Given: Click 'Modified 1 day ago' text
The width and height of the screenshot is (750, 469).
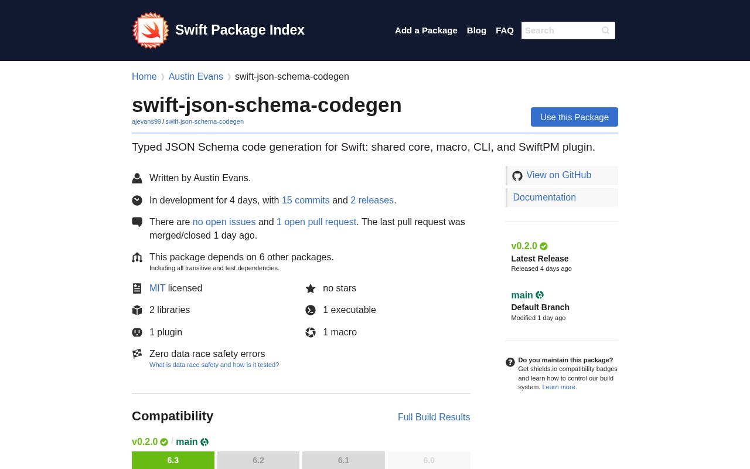Looking at the screenshot, I should point(538,318).
